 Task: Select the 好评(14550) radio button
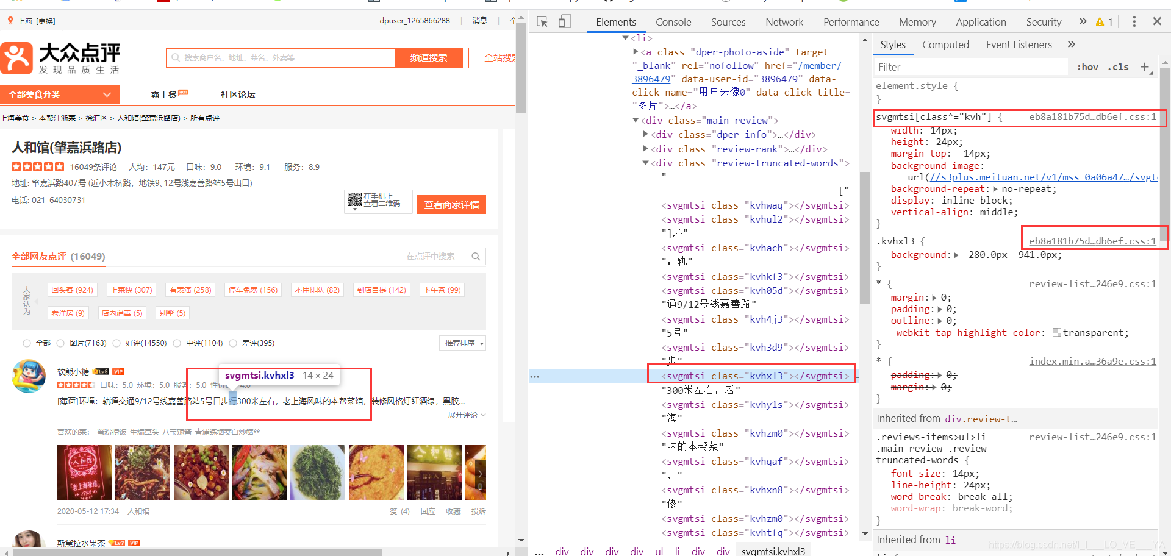point(116,343)
